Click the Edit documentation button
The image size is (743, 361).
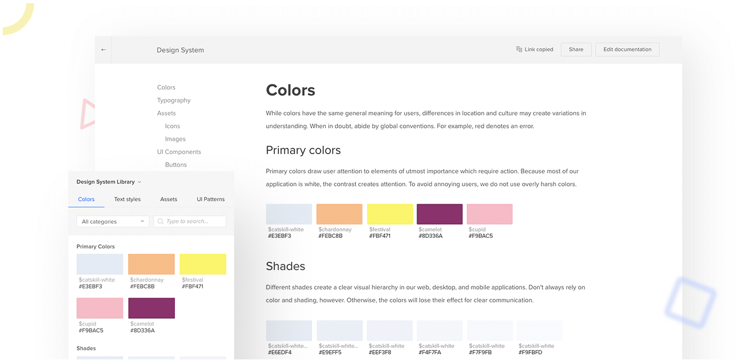pos(627,49)
